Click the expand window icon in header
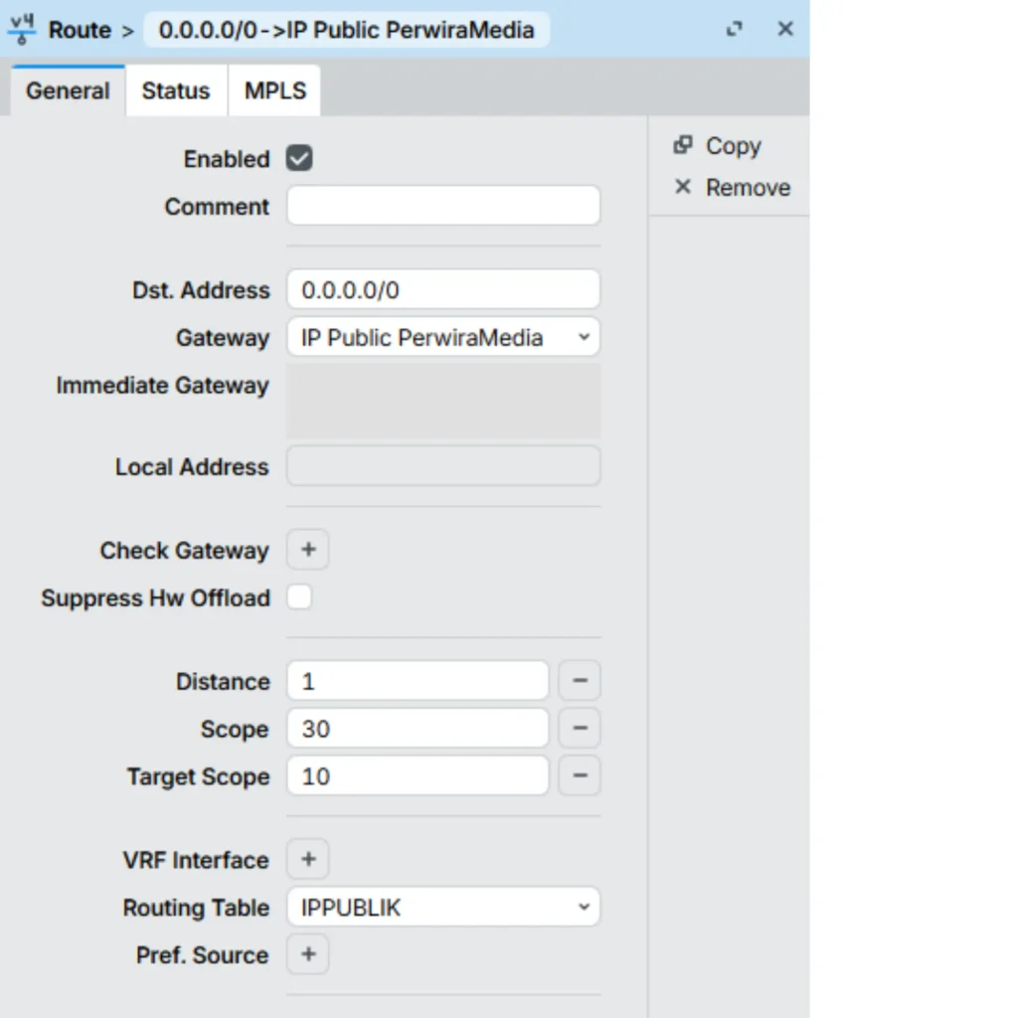 pos(735,30)
